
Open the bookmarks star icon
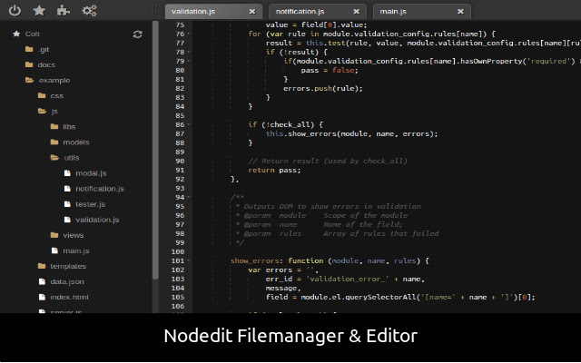click(39, 10)
